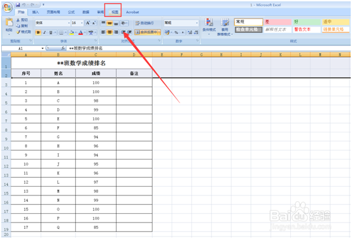Viewport: 352px width, 239px height.
Task: Copy the selection (复制)
Action: pos(22,26)
